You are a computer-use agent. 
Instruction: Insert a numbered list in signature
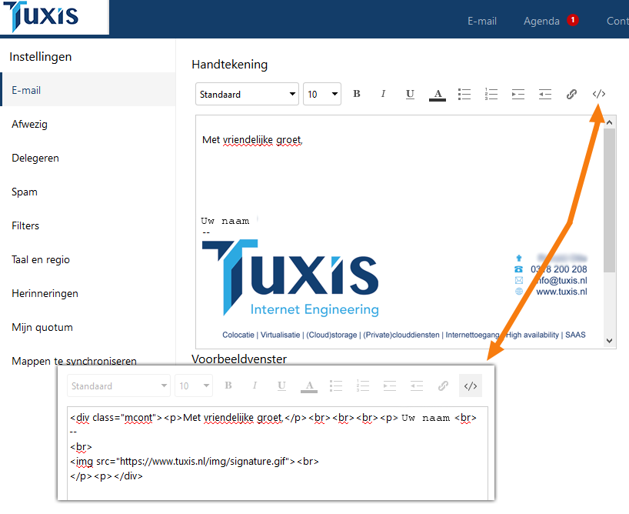click(x=491, y=94)
